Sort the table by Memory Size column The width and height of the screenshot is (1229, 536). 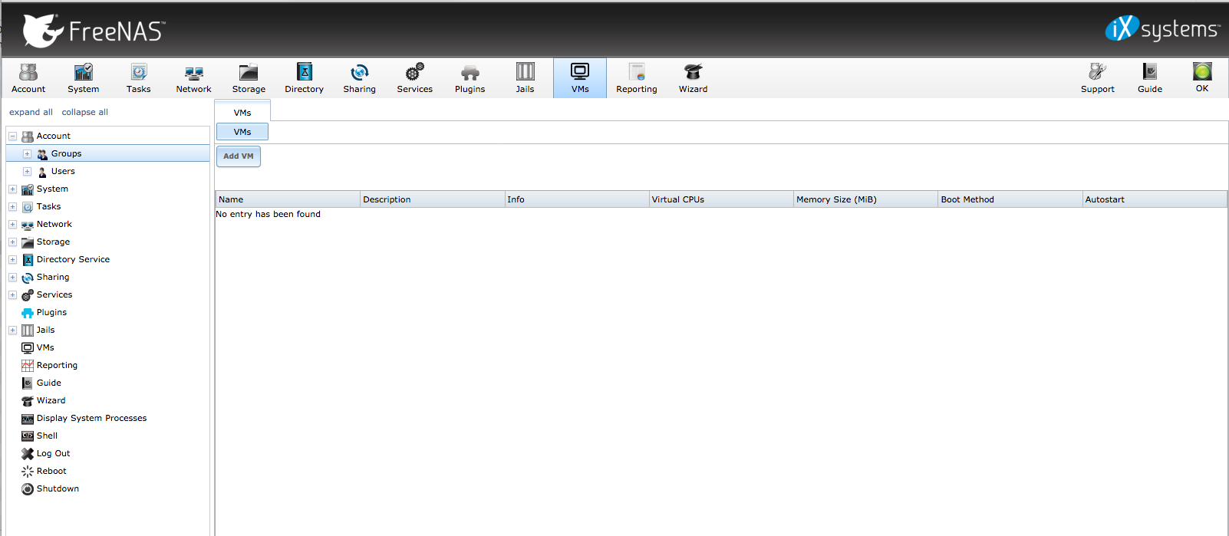(836, 199)
